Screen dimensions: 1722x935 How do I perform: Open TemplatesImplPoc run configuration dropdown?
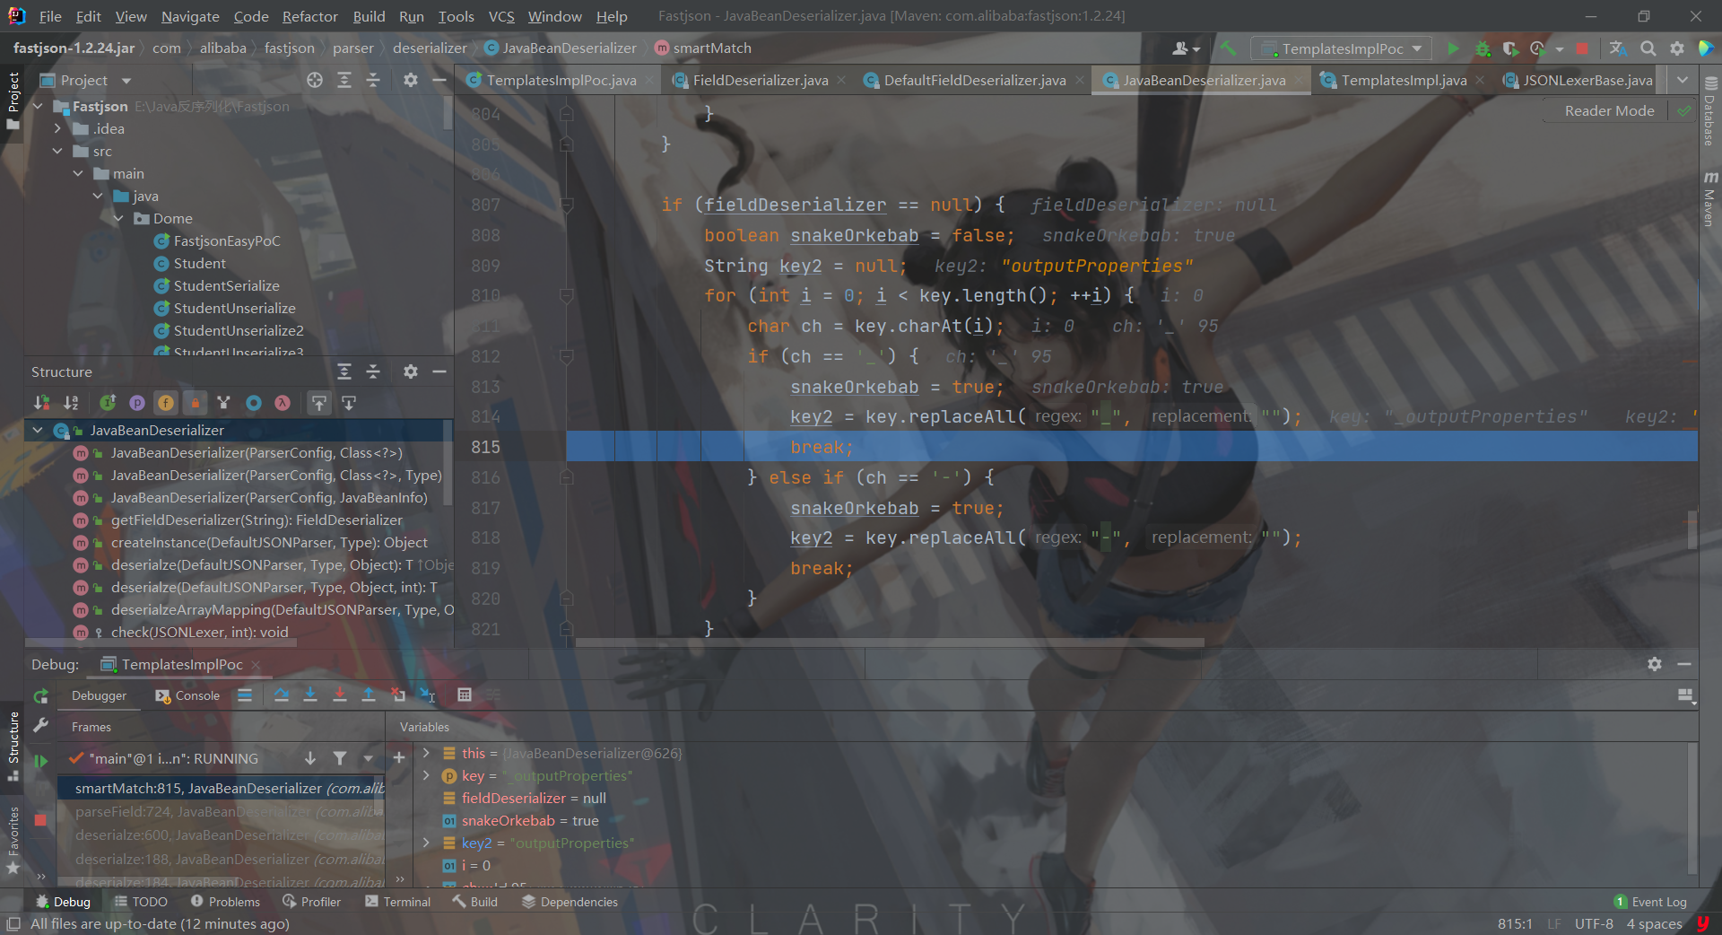(x=1341, y=48)
